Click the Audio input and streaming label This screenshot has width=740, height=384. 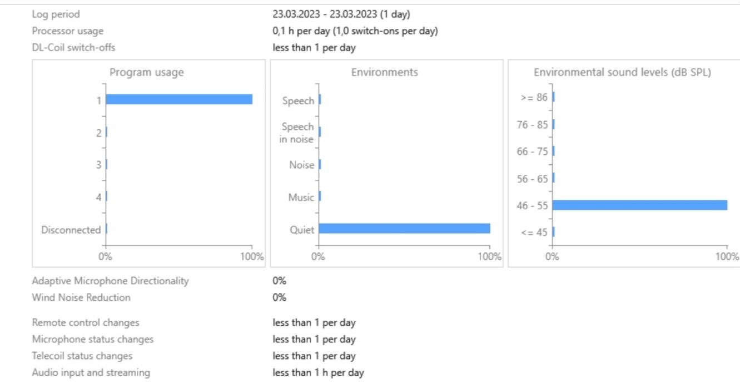click(91, 372)
